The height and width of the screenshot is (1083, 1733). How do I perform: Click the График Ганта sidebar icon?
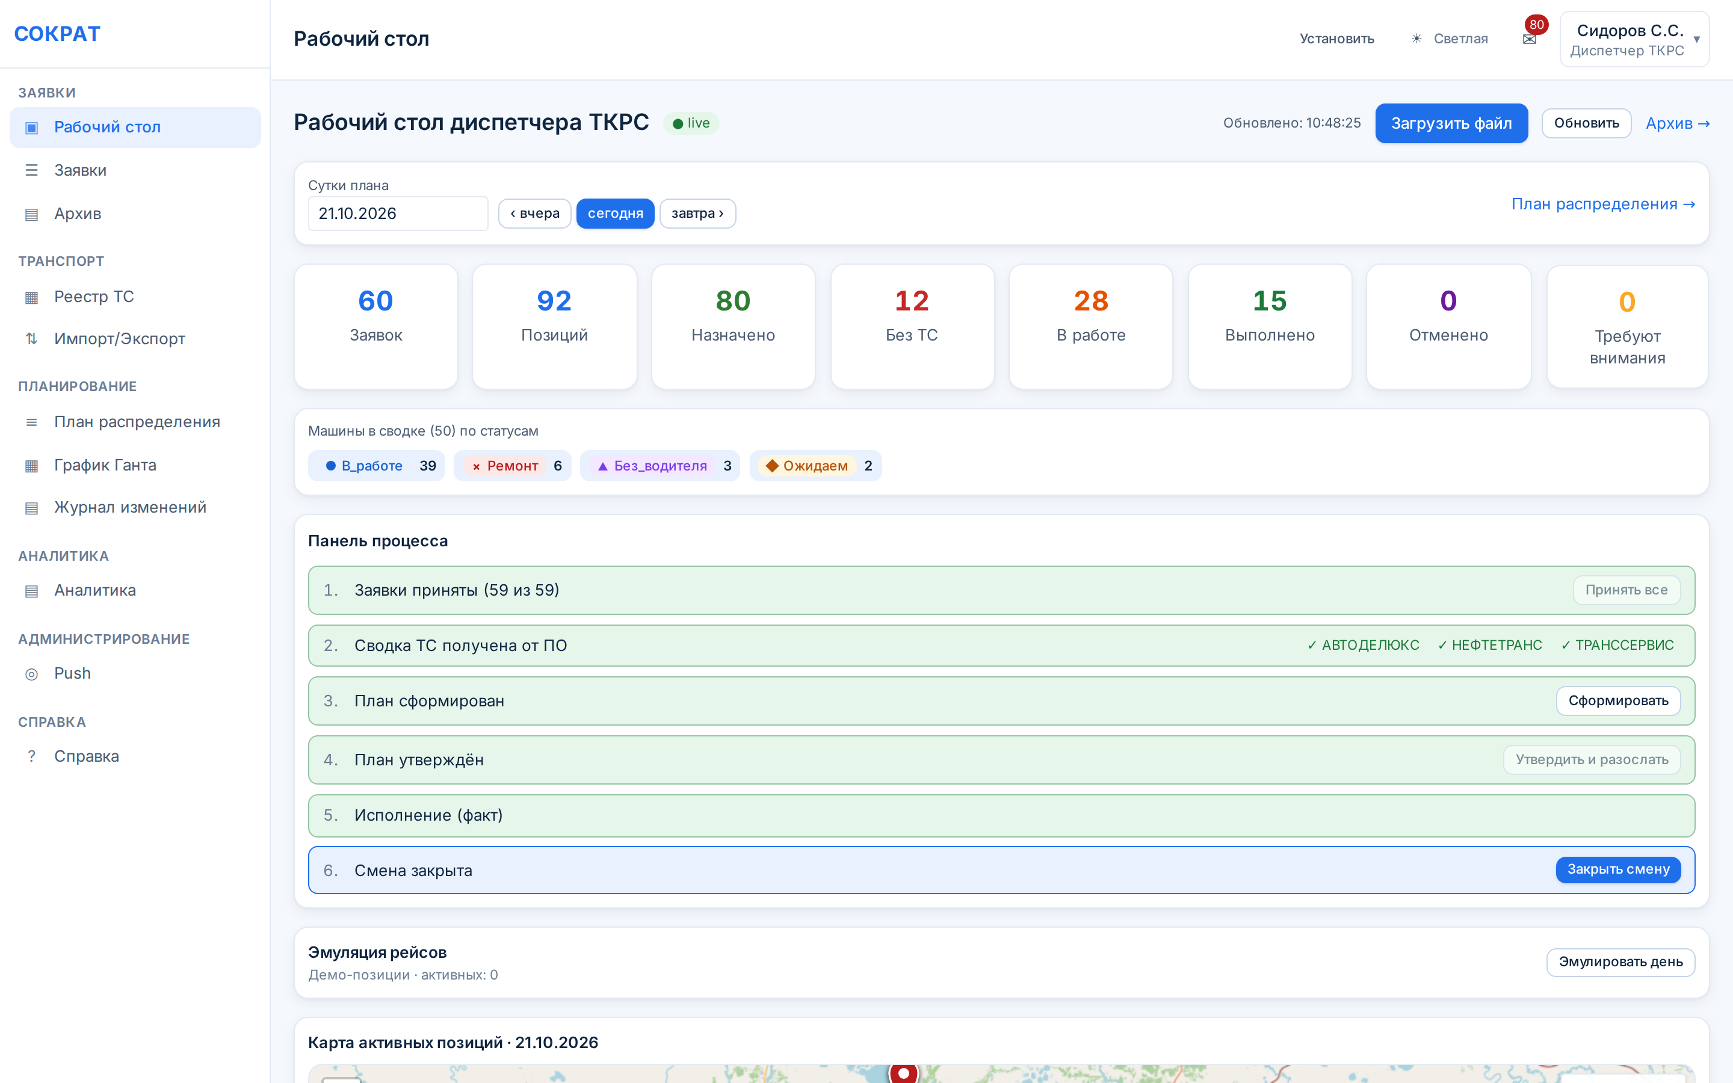31,466
